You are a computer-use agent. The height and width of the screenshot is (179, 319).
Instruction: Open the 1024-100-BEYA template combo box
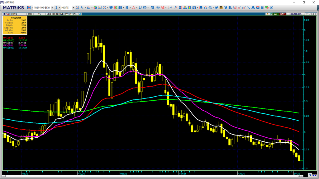click(x=43, y=8)
